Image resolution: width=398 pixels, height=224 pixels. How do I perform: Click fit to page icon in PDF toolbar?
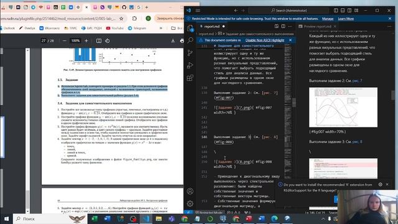pyautogui.click(x=99, y=40)
